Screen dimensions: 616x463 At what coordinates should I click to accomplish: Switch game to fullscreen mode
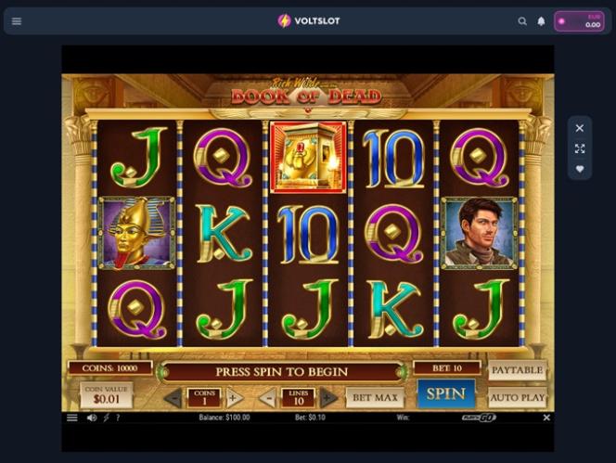coord(580,148)
